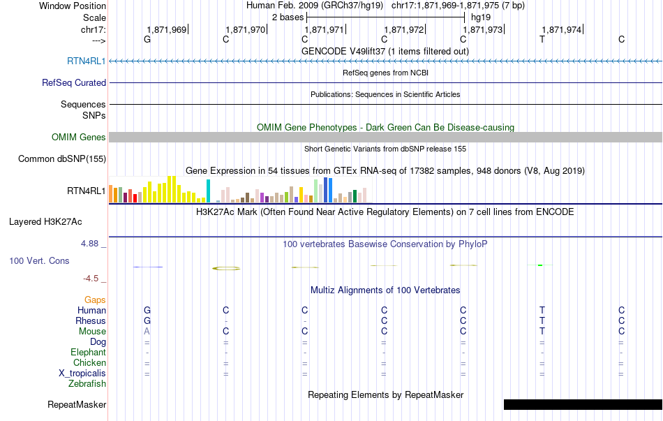Click the black RepeatMasker element bar
The image size is (663, 421).
point(583,404)
